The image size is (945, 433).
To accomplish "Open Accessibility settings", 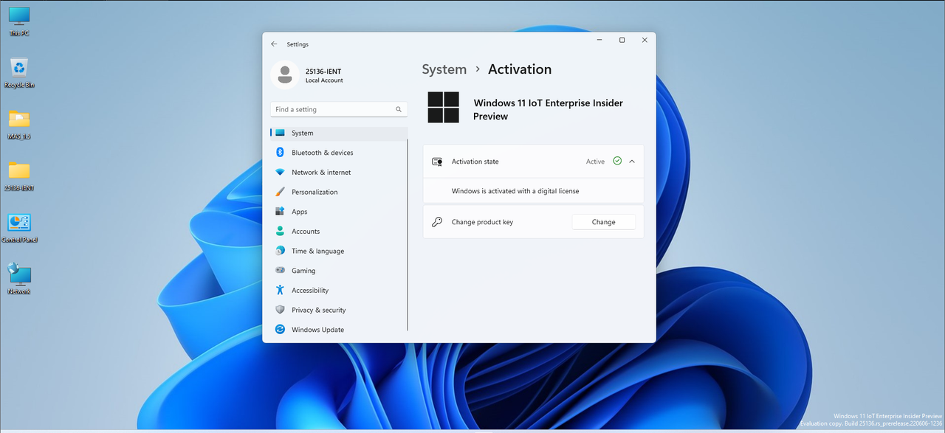I will click(x=339, y=291).
